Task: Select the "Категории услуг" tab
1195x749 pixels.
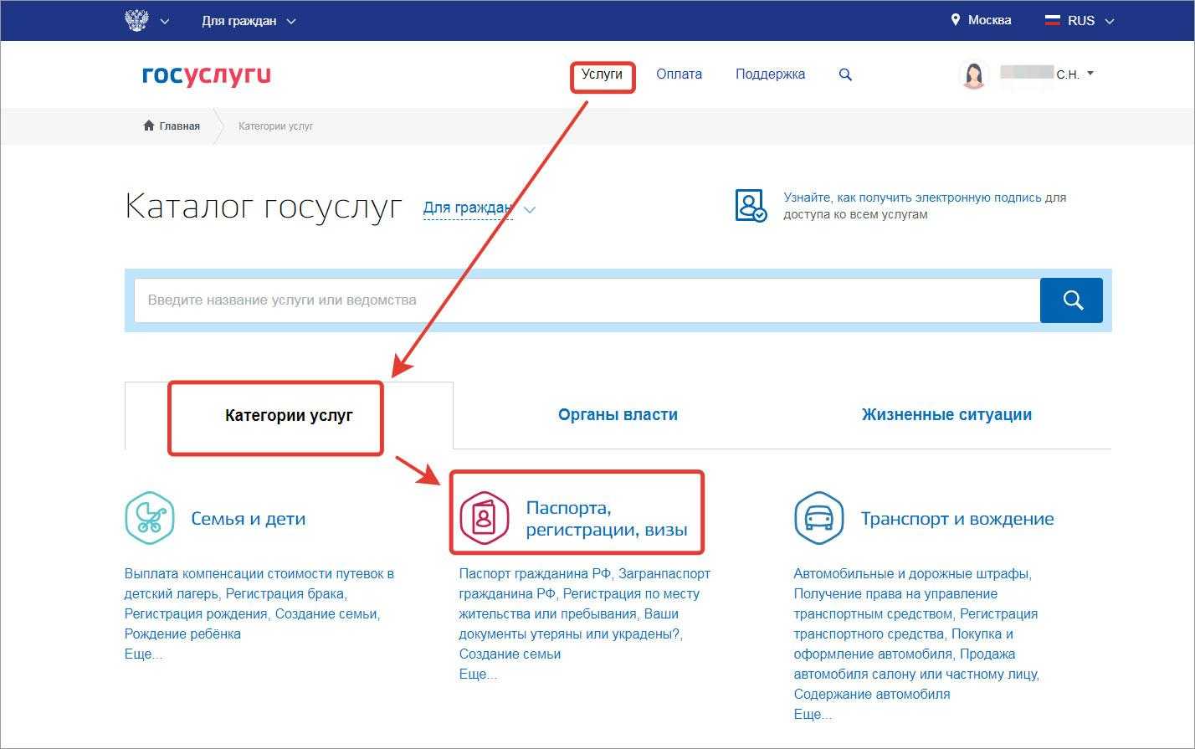Action: (x=289, y=415)
